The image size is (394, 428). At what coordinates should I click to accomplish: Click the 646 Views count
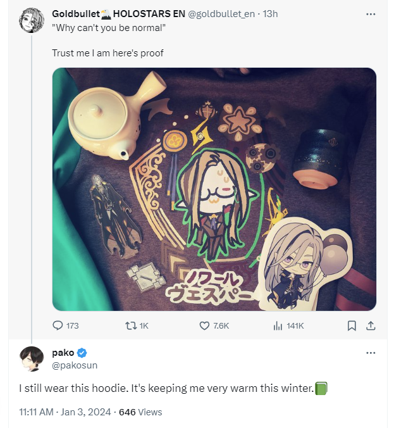point(140,412)
